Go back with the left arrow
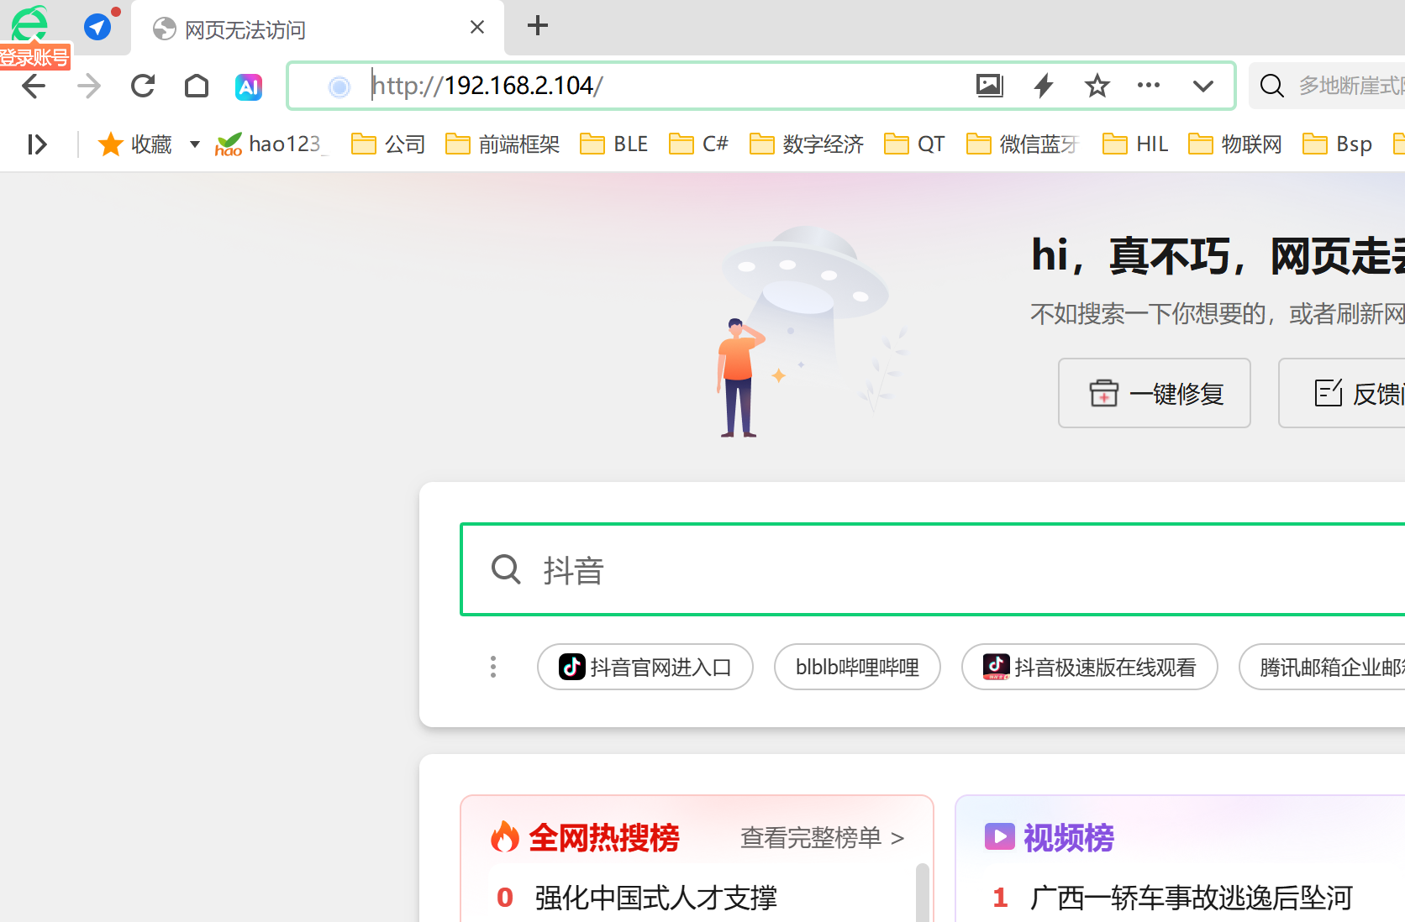This screenshot has width=1405, height=922. [34, 86]
